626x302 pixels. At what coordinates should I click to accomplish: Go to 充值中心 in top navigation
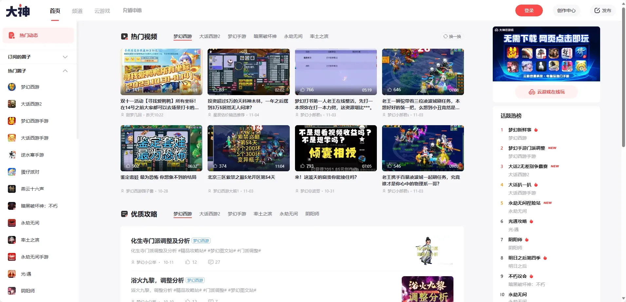coord(132,10)
